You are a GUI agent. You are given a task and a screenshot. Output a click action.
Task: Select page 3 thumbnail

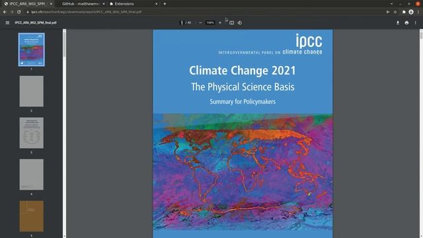31,133
